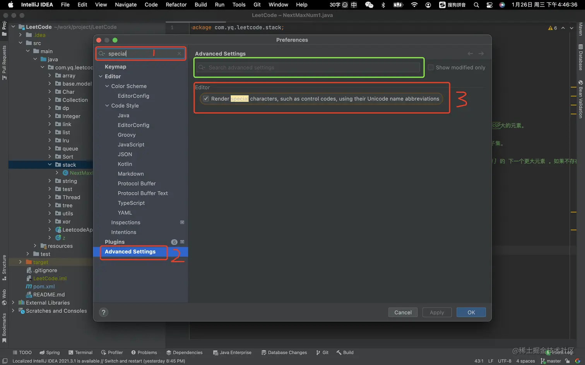Collapse the stack package folder
Viewport: 585px width, 365px height.
tap(50, 165)
